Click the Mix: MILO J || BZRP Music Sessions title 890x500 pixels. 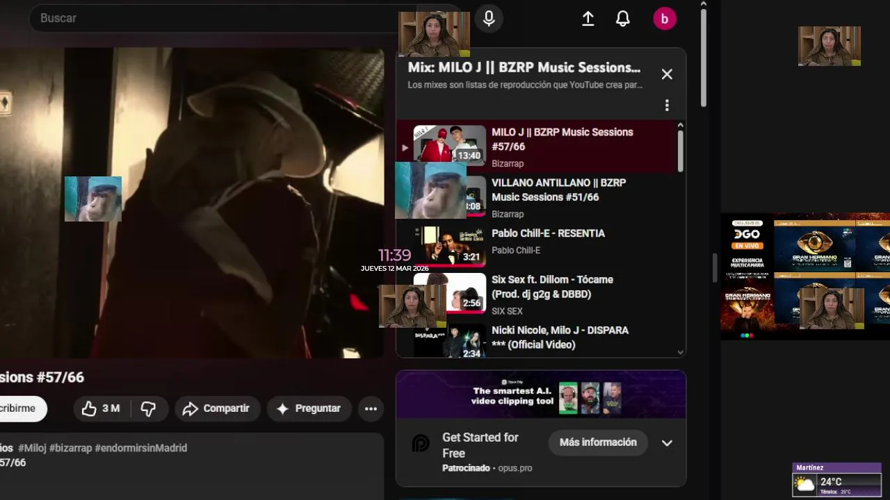coord(524,67)
